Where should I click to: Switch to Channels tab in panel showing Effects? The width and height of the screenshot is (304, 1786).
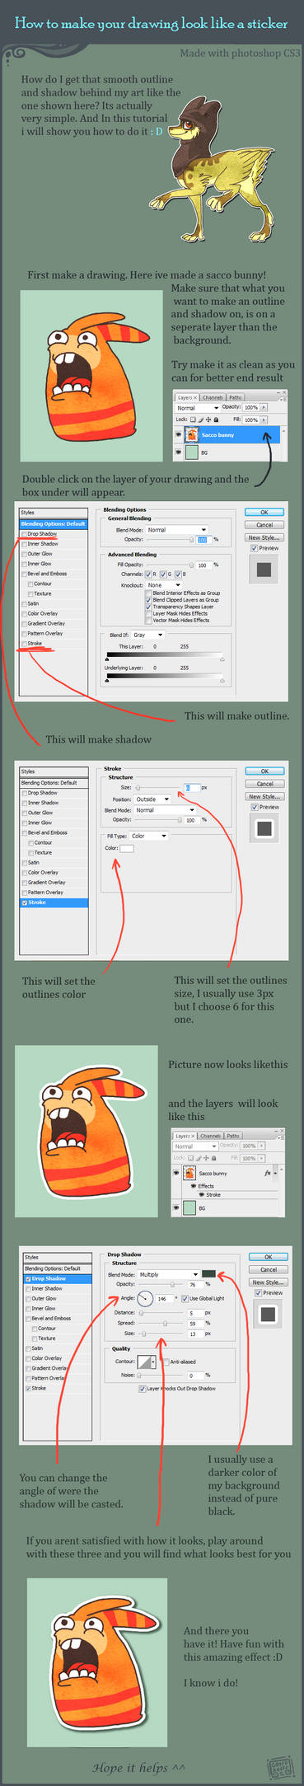[211, 1136]
